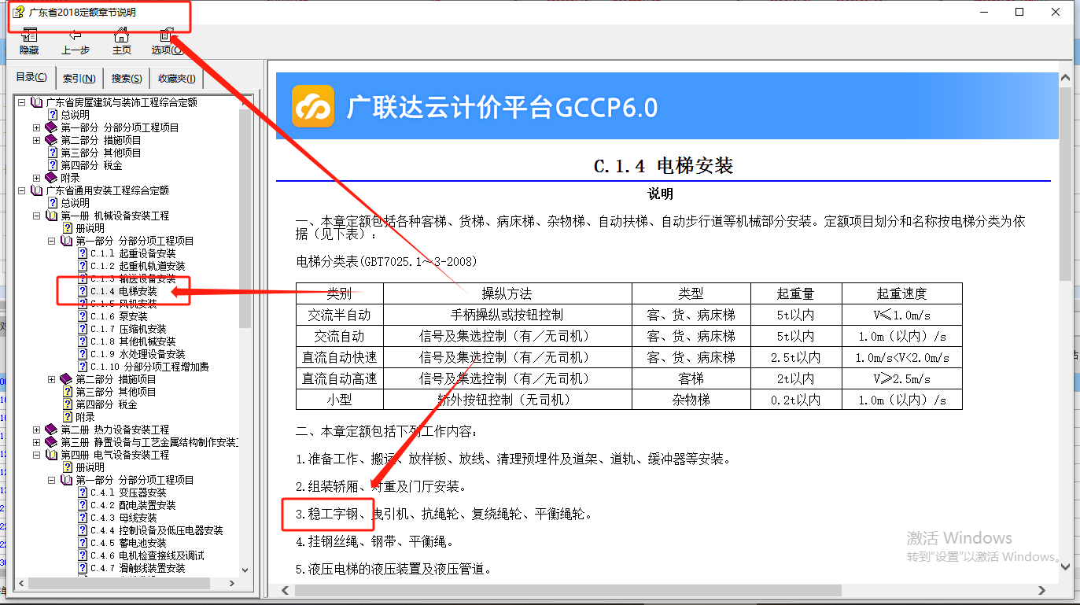Click the page icon beside C.1.8 其他机械安装

pos(83,341)
